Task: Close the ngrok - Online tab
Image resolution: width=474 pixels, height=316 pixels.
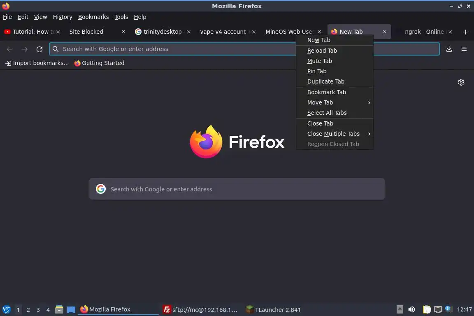Action: (450, 32)
